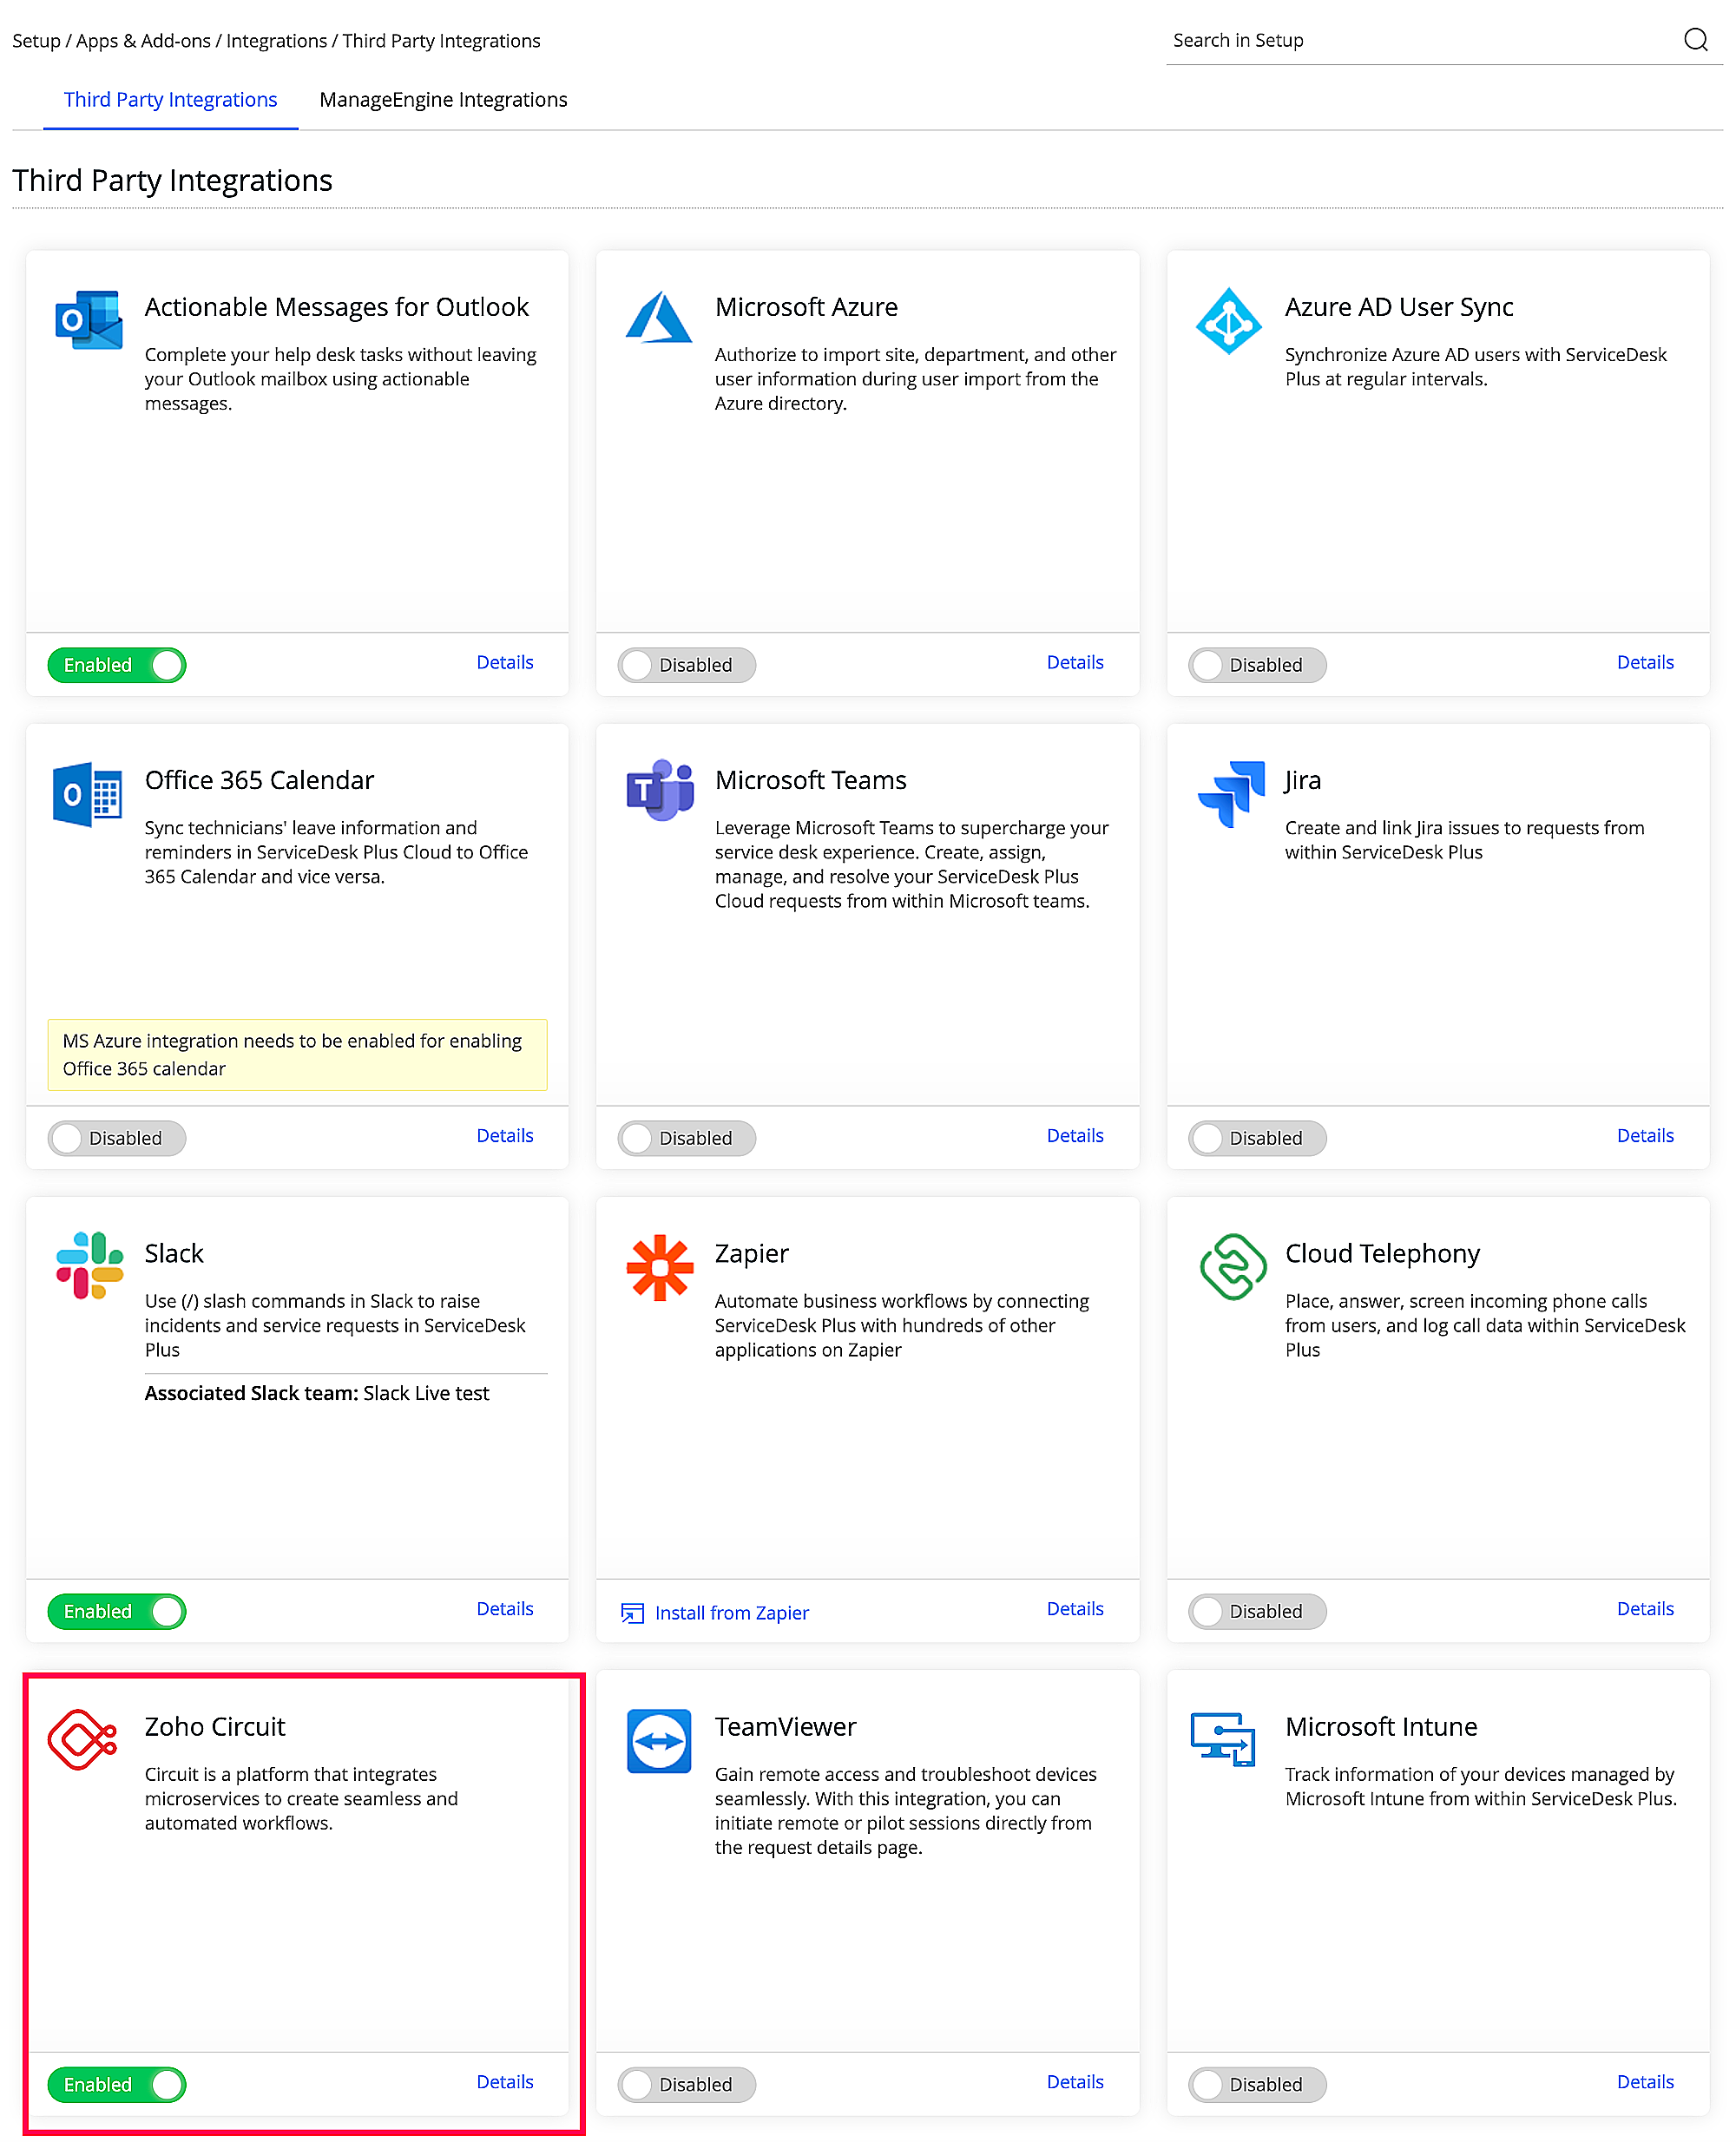Click the Microsoft Azure icon
1736x2142 pixels.
(659, 318)
